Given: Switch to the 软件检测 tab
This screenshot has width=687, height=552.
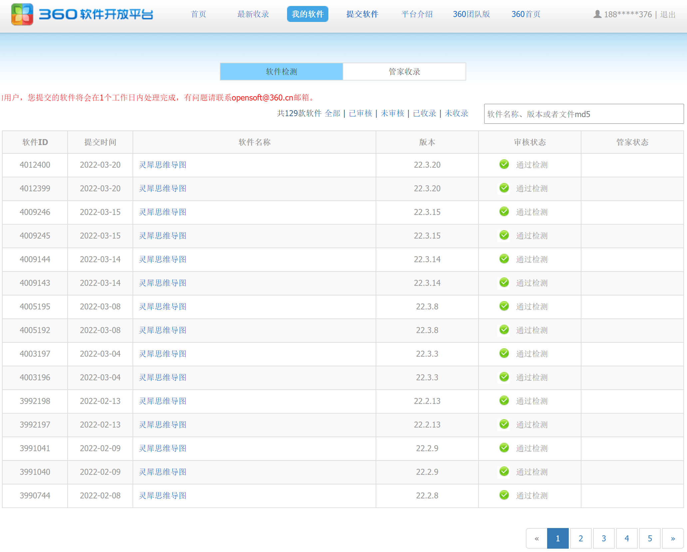Looking at the screenshot, I should tap(281, 72).
